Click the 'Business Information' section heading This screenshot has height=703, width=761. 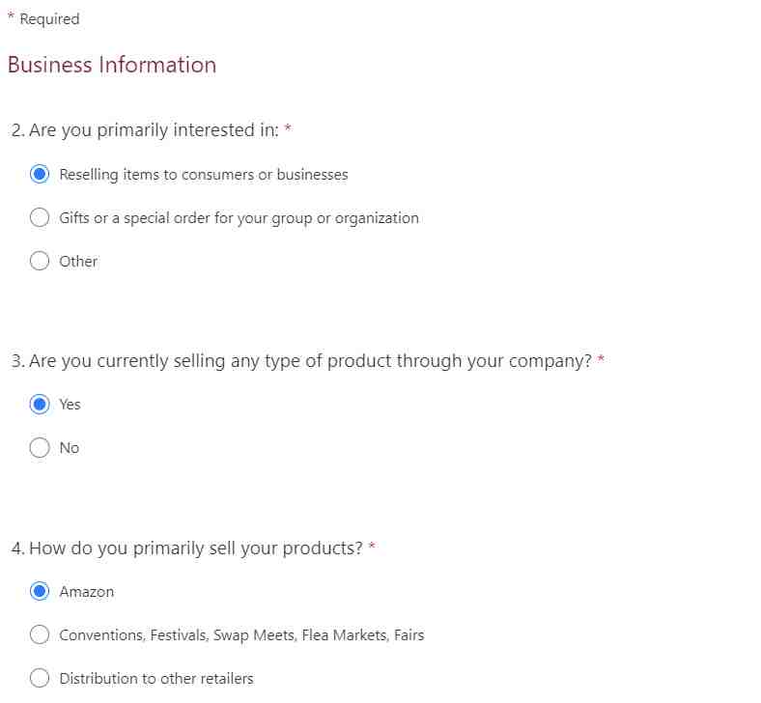click(112, 65)
